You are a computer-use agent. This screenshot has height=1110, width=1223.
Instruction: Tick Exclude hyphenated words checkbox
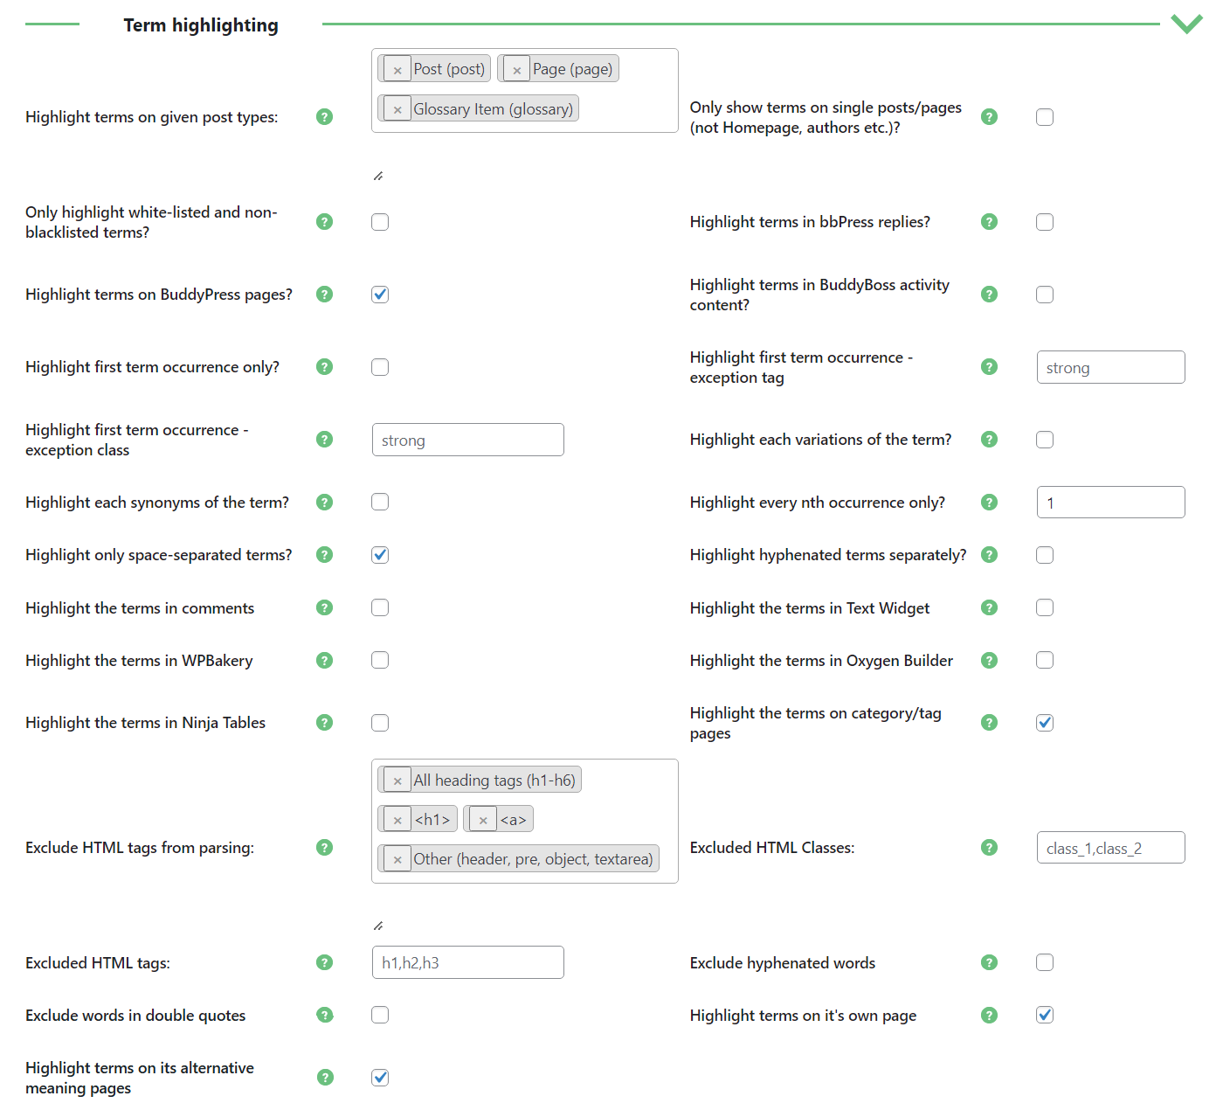coord(1045,962)
